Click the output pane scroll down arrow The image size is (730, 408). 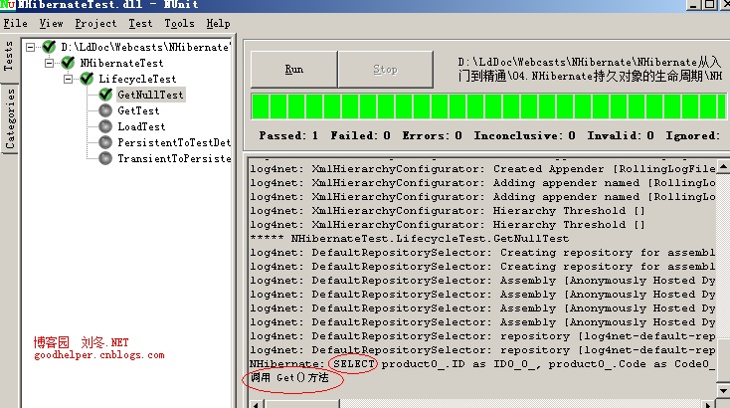coord(723,390)
